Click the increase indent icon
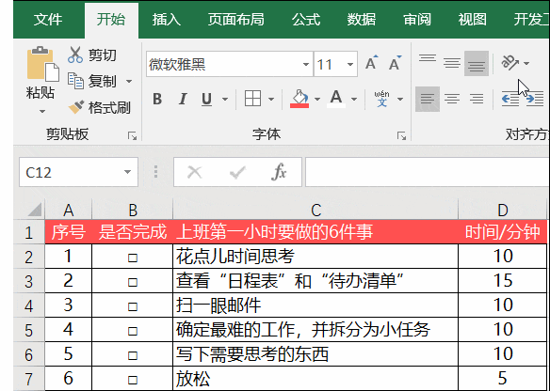This screenshot has height=391, width=550. [x=535, y=99]
